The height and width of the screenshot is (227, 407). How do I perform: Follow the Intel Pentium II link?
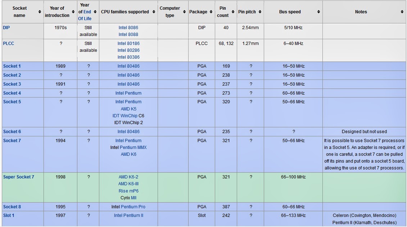tap(128, 215)
